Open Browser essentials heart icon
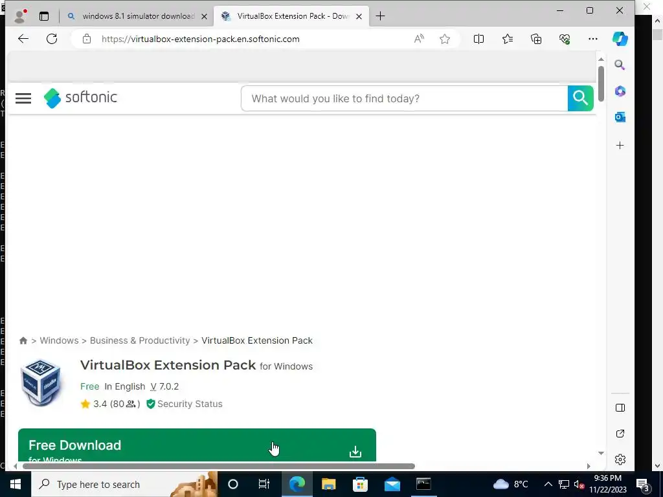Image resolution: width=663 pixels, height=497 pixels. coord(565,39)
